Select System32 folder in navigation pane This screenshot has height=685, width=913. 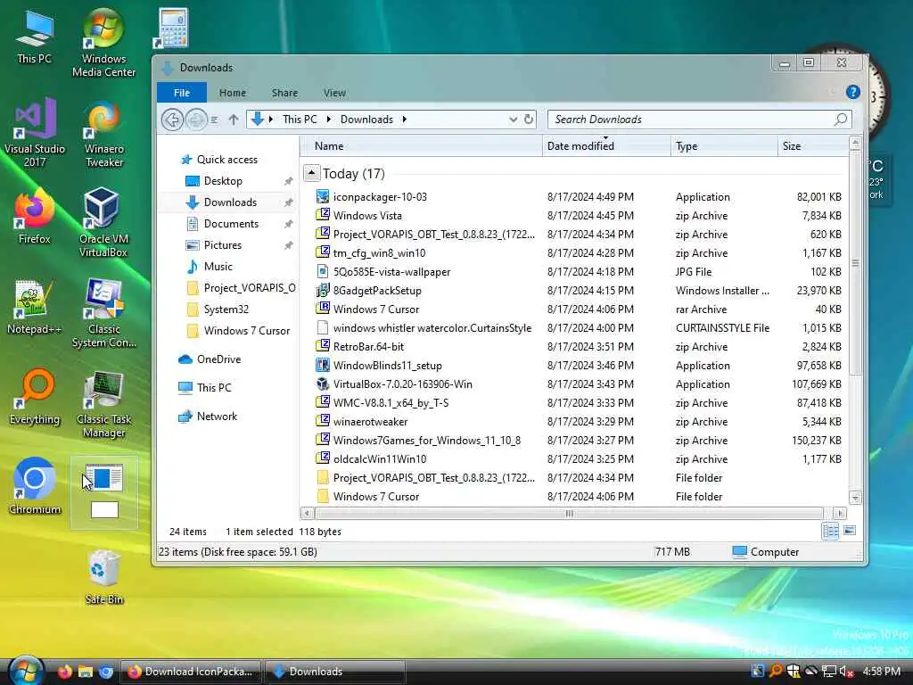(x=218, y=309)
